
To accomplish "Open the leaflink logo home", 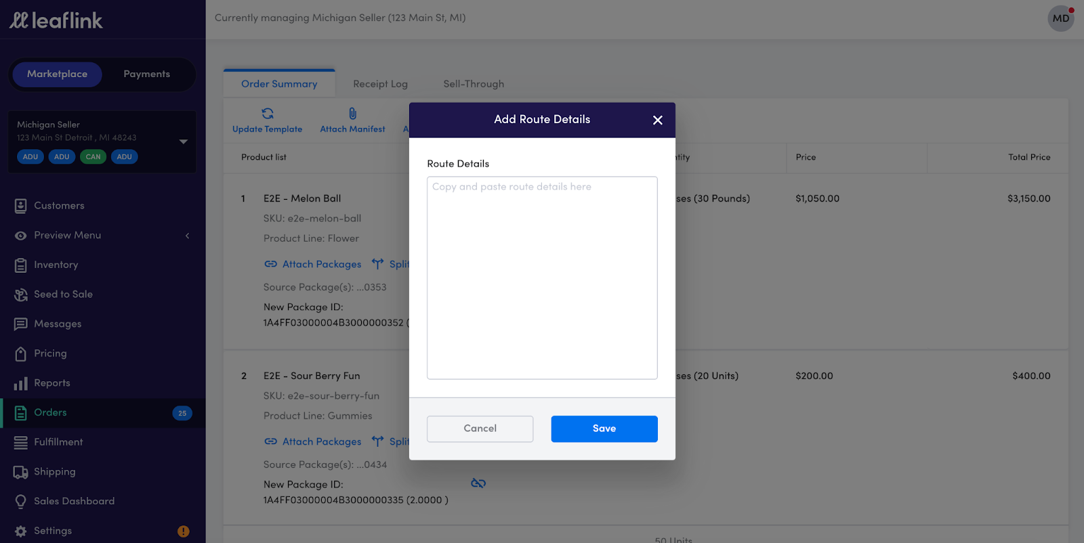I will [x=56, y=20].
